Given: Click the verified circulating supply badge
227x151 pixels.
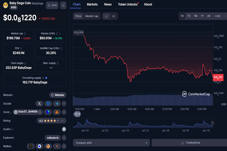Looking at the screenshot, I should point(46,78).
